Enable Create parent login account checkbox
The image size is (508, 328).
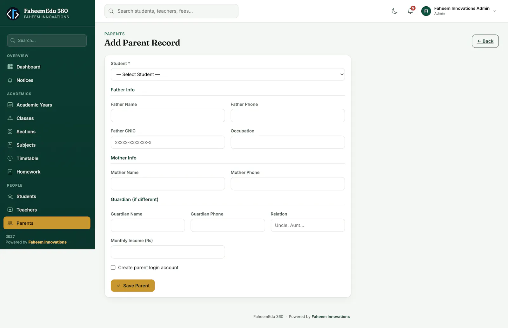(x=113, y=267)
